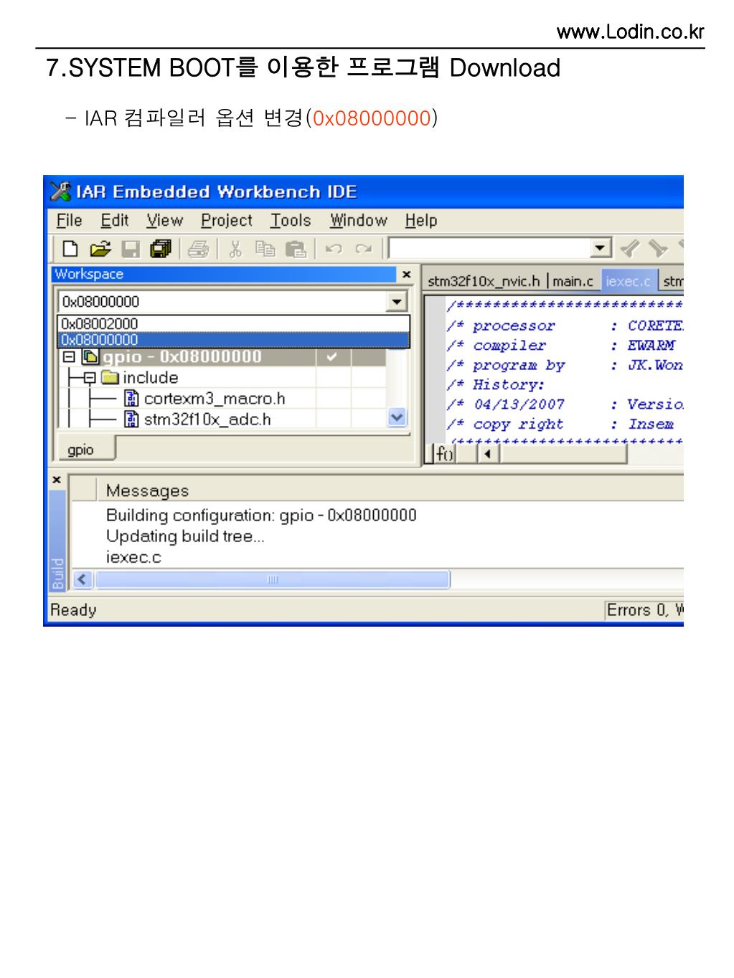Click the Save All toolbar icon
The height and width of the screenshot is (978, 734).
161,249
